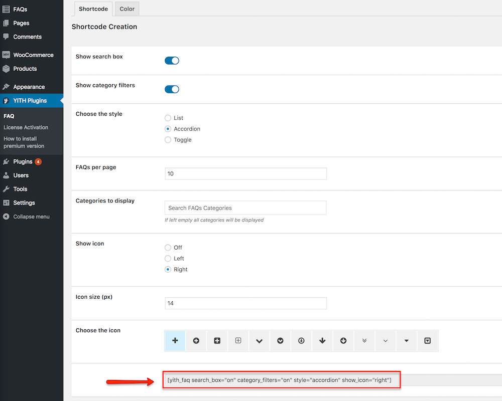Click the Plugins plug icon
Image resolution: width=502 pixels, height=401 pixels.
(x=6, y=161)
